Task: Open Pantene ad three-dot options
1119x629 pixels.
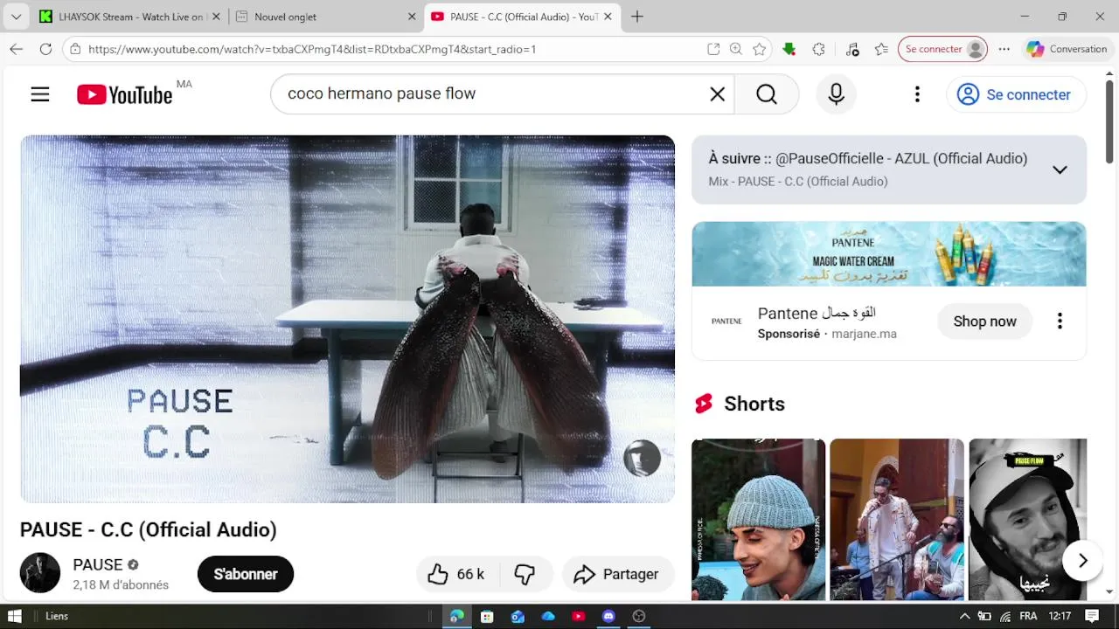Action: click(1060, 321)
